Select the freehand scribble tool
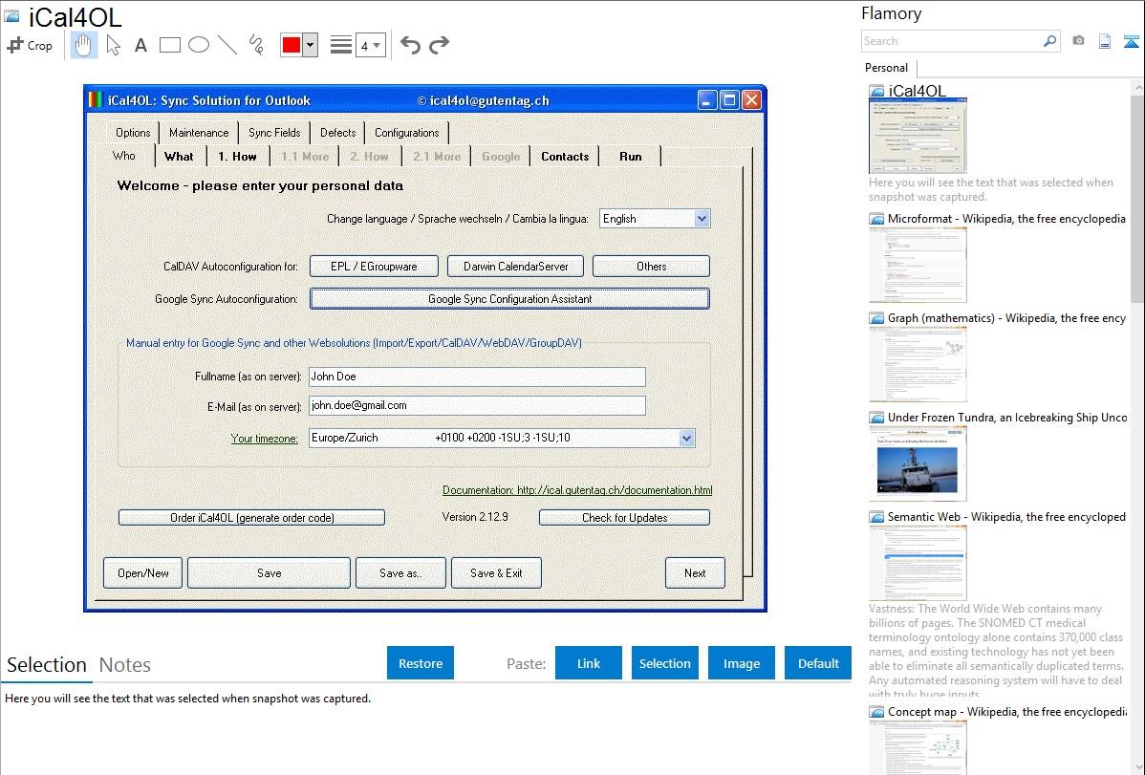 (256, 45)
